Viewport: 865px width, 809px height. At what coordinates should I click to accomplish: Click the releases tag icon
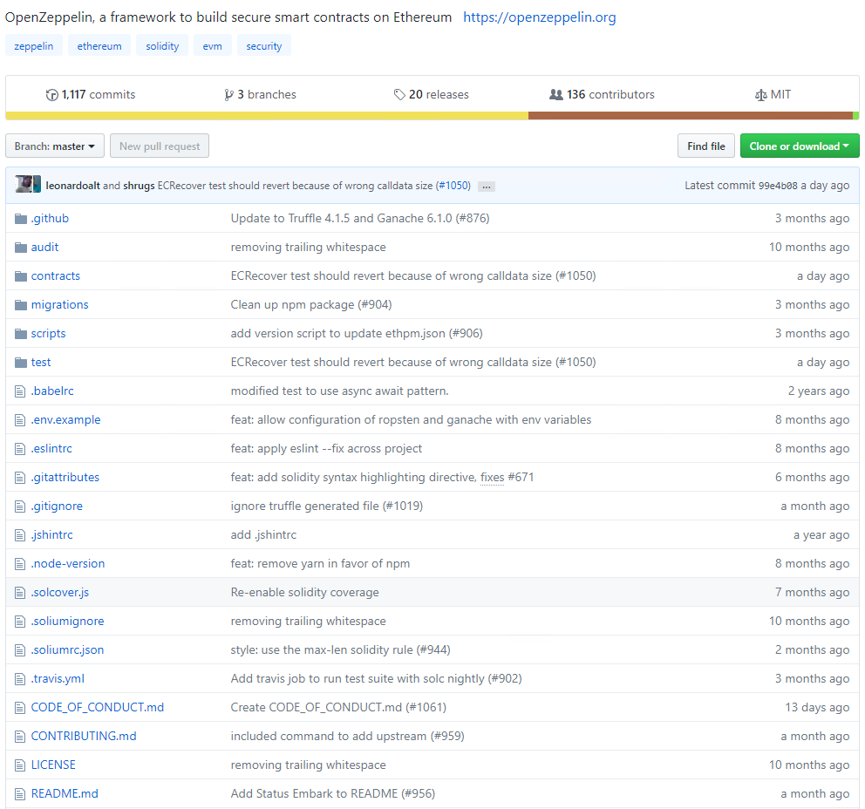click(x=399, y=95)
